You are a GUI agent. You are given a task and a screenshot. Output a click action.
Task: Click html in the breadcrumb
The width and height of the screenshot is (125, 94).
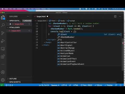[x=52, y=21]
